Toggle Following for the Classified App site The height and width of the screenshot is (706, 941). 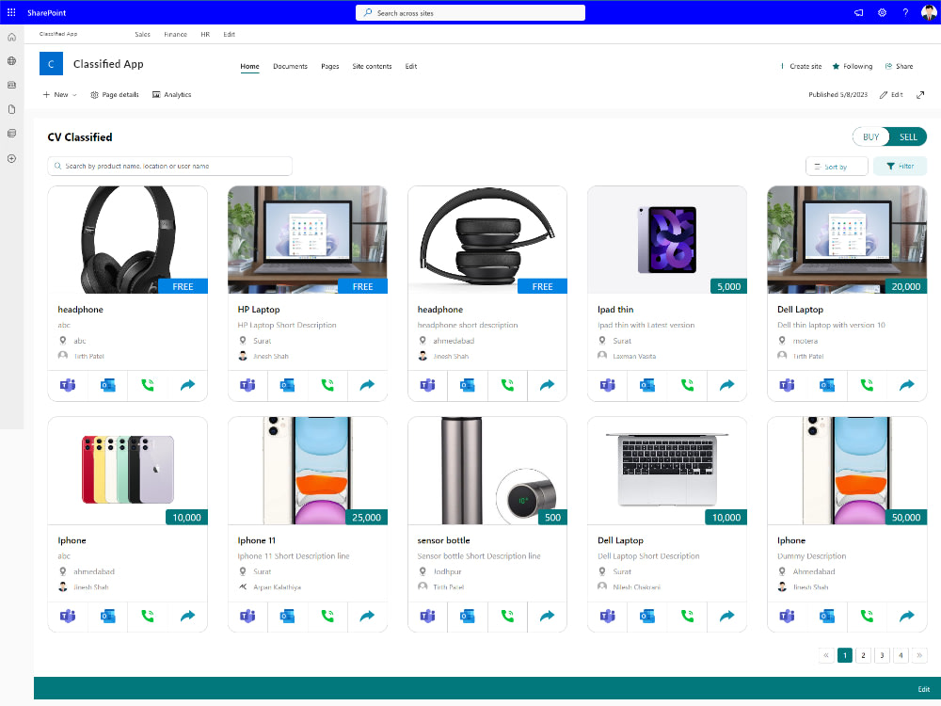[852, 66]
